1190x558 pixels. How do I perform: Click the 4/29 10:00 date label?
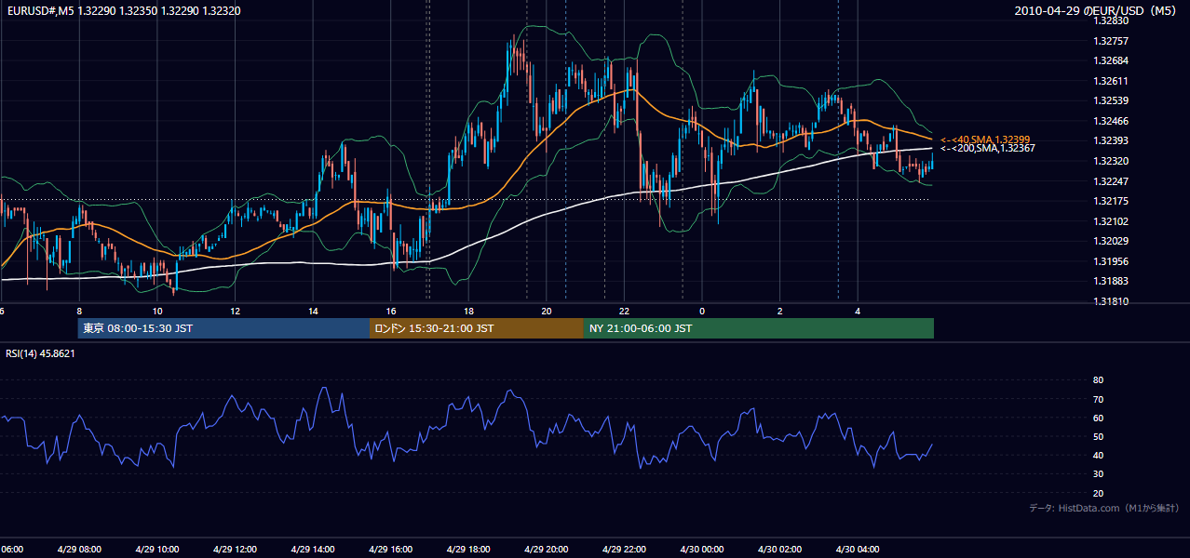pos(156,550)
